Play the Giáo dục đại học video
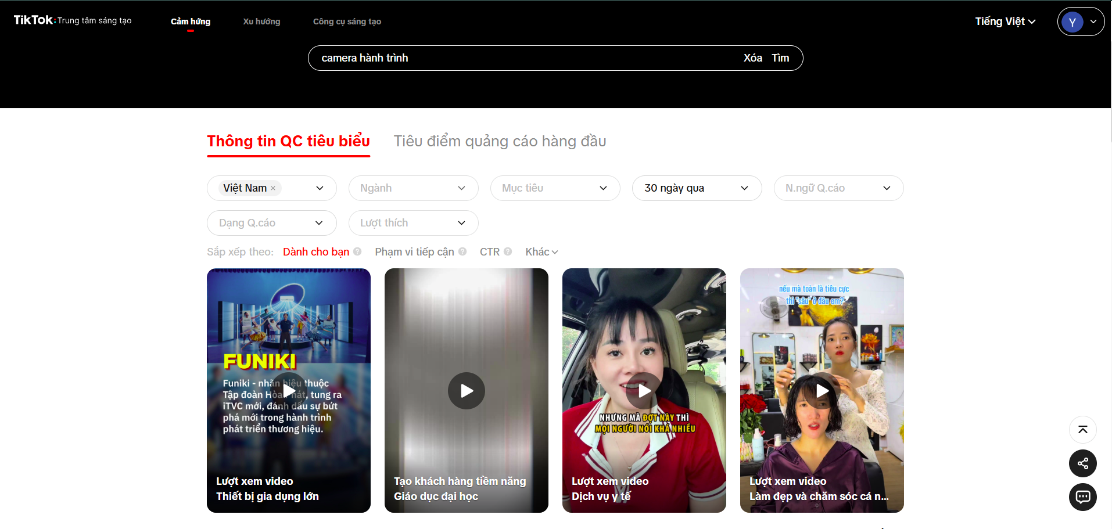This screenshot has width=1112, height=529. pos(467,391)
